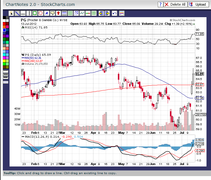Select the zigzag regression channel tool
The image size is (211, 180).
(x=82, y=13)
